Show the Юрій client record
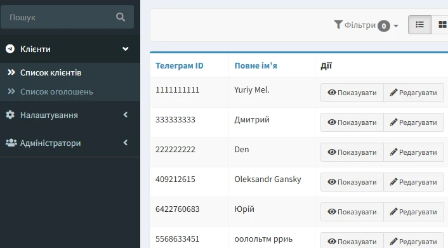The width and height of the screenshot is (448, 248). (x=352, y=212)
